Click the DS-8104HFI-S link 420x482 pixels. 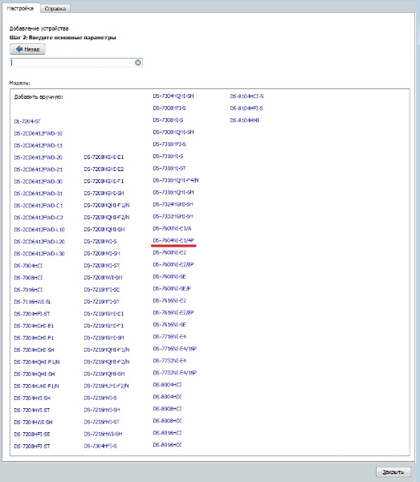click(247, 108)
